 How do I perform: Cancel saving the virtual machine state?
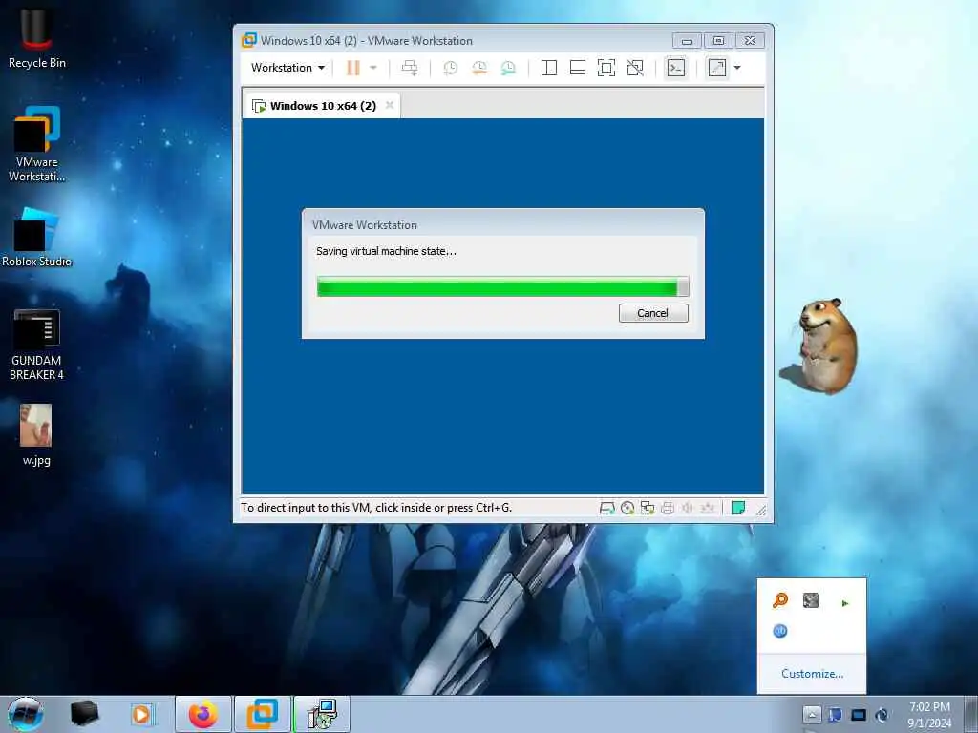(653, 313)
